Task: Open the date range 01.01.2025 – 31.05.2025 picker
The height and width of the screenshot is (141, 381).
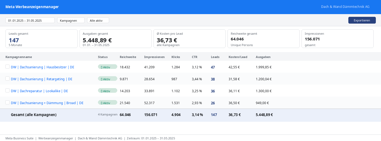Action: click(x=30, y=20)
